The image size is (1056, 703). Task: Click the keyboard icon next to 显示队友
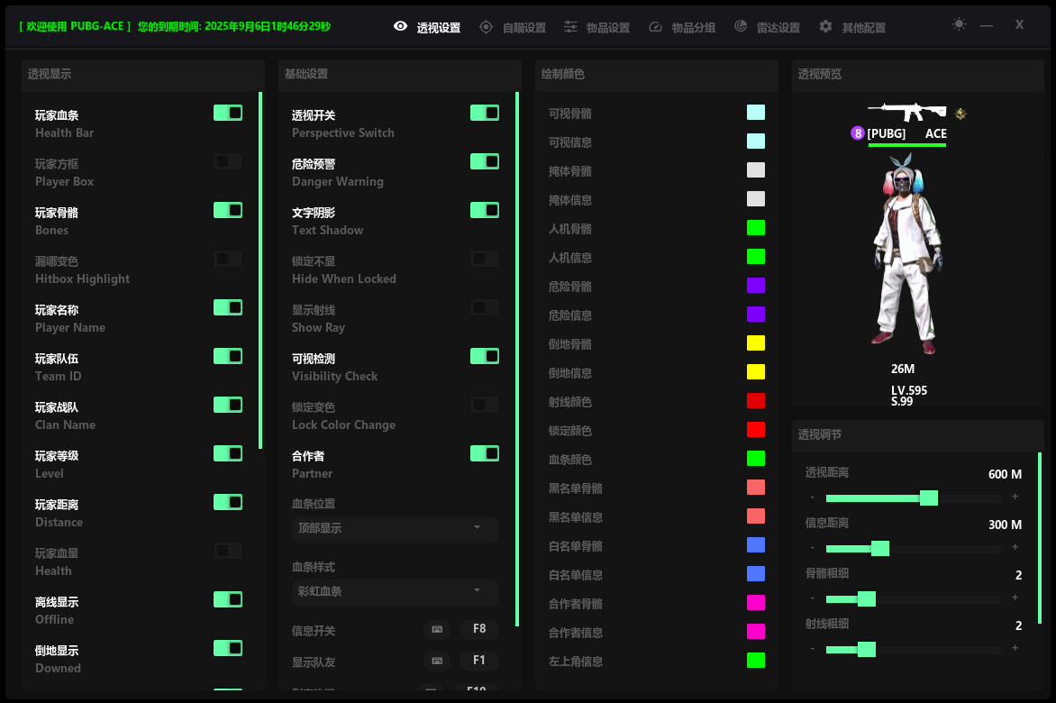click(x=437, y=661)
